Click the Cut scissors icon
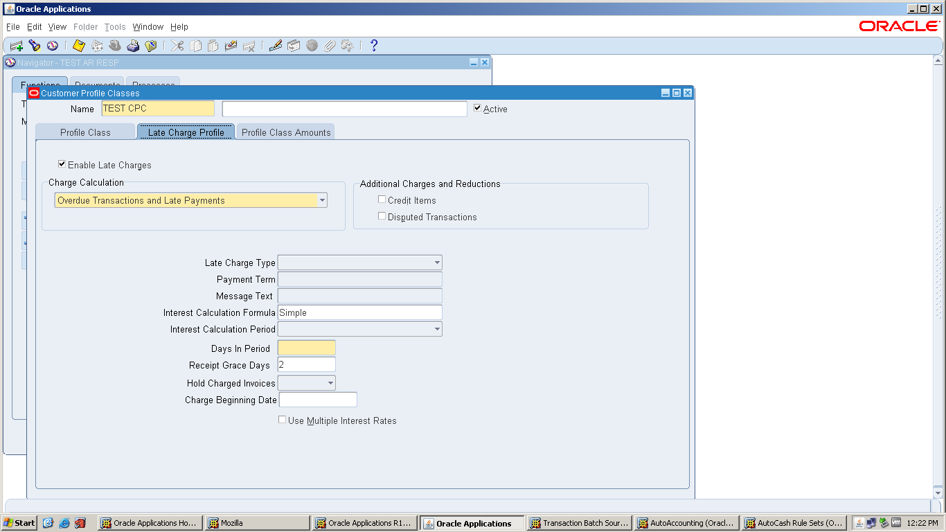The image size is (946, 532). coord(178,46)
